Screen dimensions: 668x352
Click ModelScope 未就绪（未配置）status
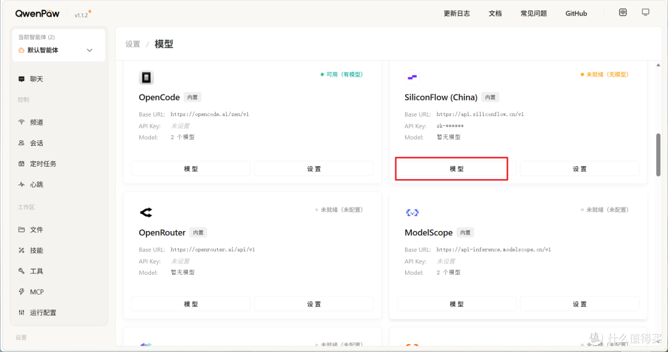tap(605, 209)
